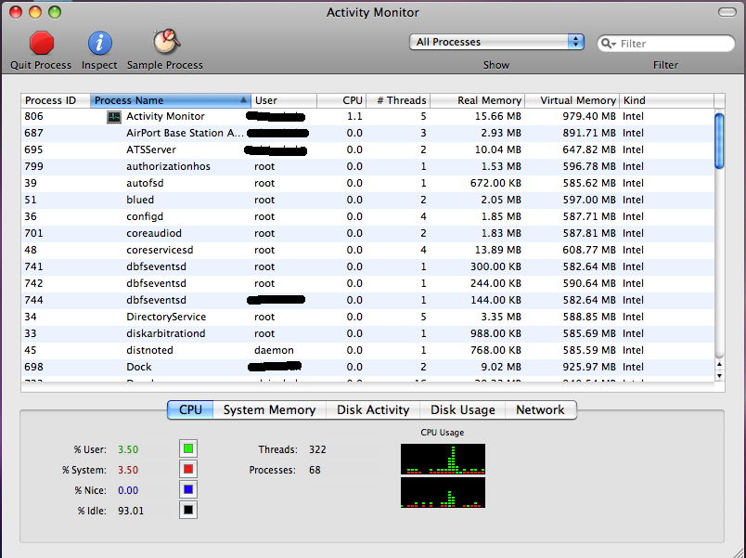Image resolution: width=746 pixels, height=558 pixels.
Task: Select the coreservicesd process row
Action: click(x=367, y=250)
